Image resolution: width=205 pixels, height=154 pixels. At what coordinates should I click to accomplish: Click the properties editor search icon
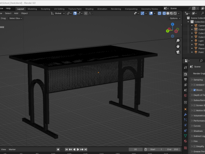pos(201,61)
